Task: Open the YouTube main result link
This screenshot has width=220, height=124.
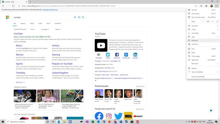Action: (x=18, y=34)
